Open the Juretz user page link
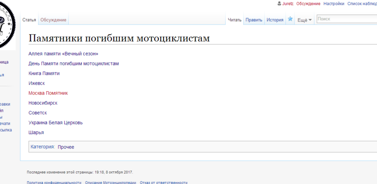This screenshot has width=377, height=184. [288, 4]
